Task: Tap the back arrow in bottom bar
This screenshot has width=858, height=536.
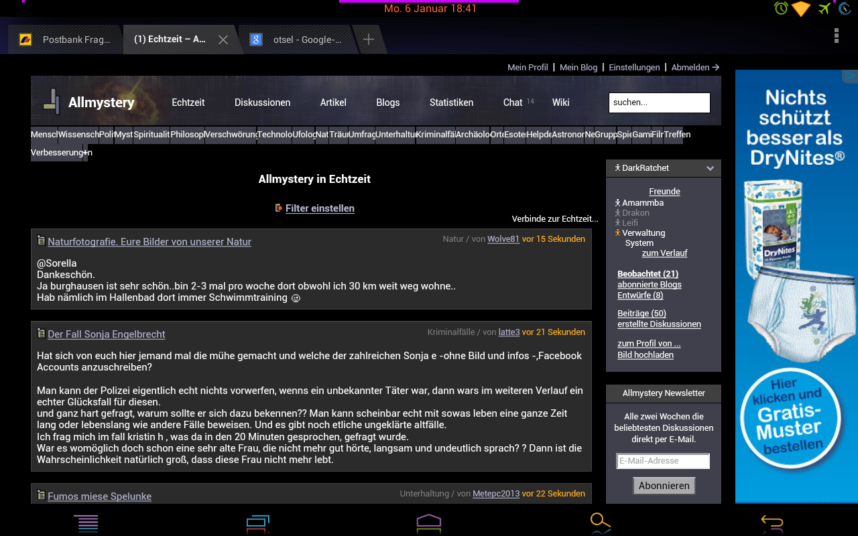Action: (772, 523)
